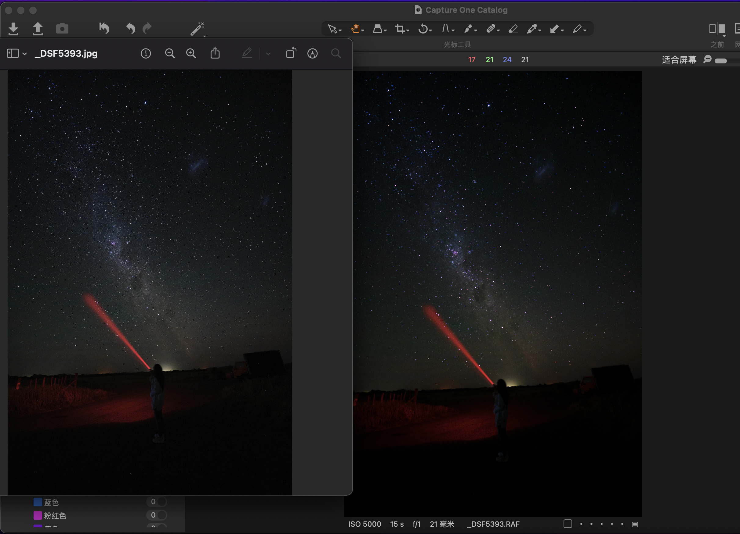Click the _DSF5393.RAF filename in status bar

coord(493,524)
